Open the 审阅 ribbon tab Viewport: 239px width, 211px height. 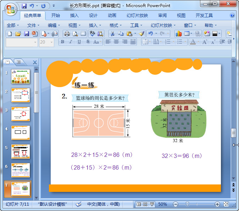coord(162,15)
